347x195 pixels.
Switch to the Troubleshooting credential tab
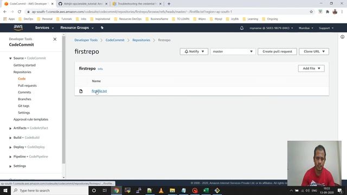[x=137, y=4]
